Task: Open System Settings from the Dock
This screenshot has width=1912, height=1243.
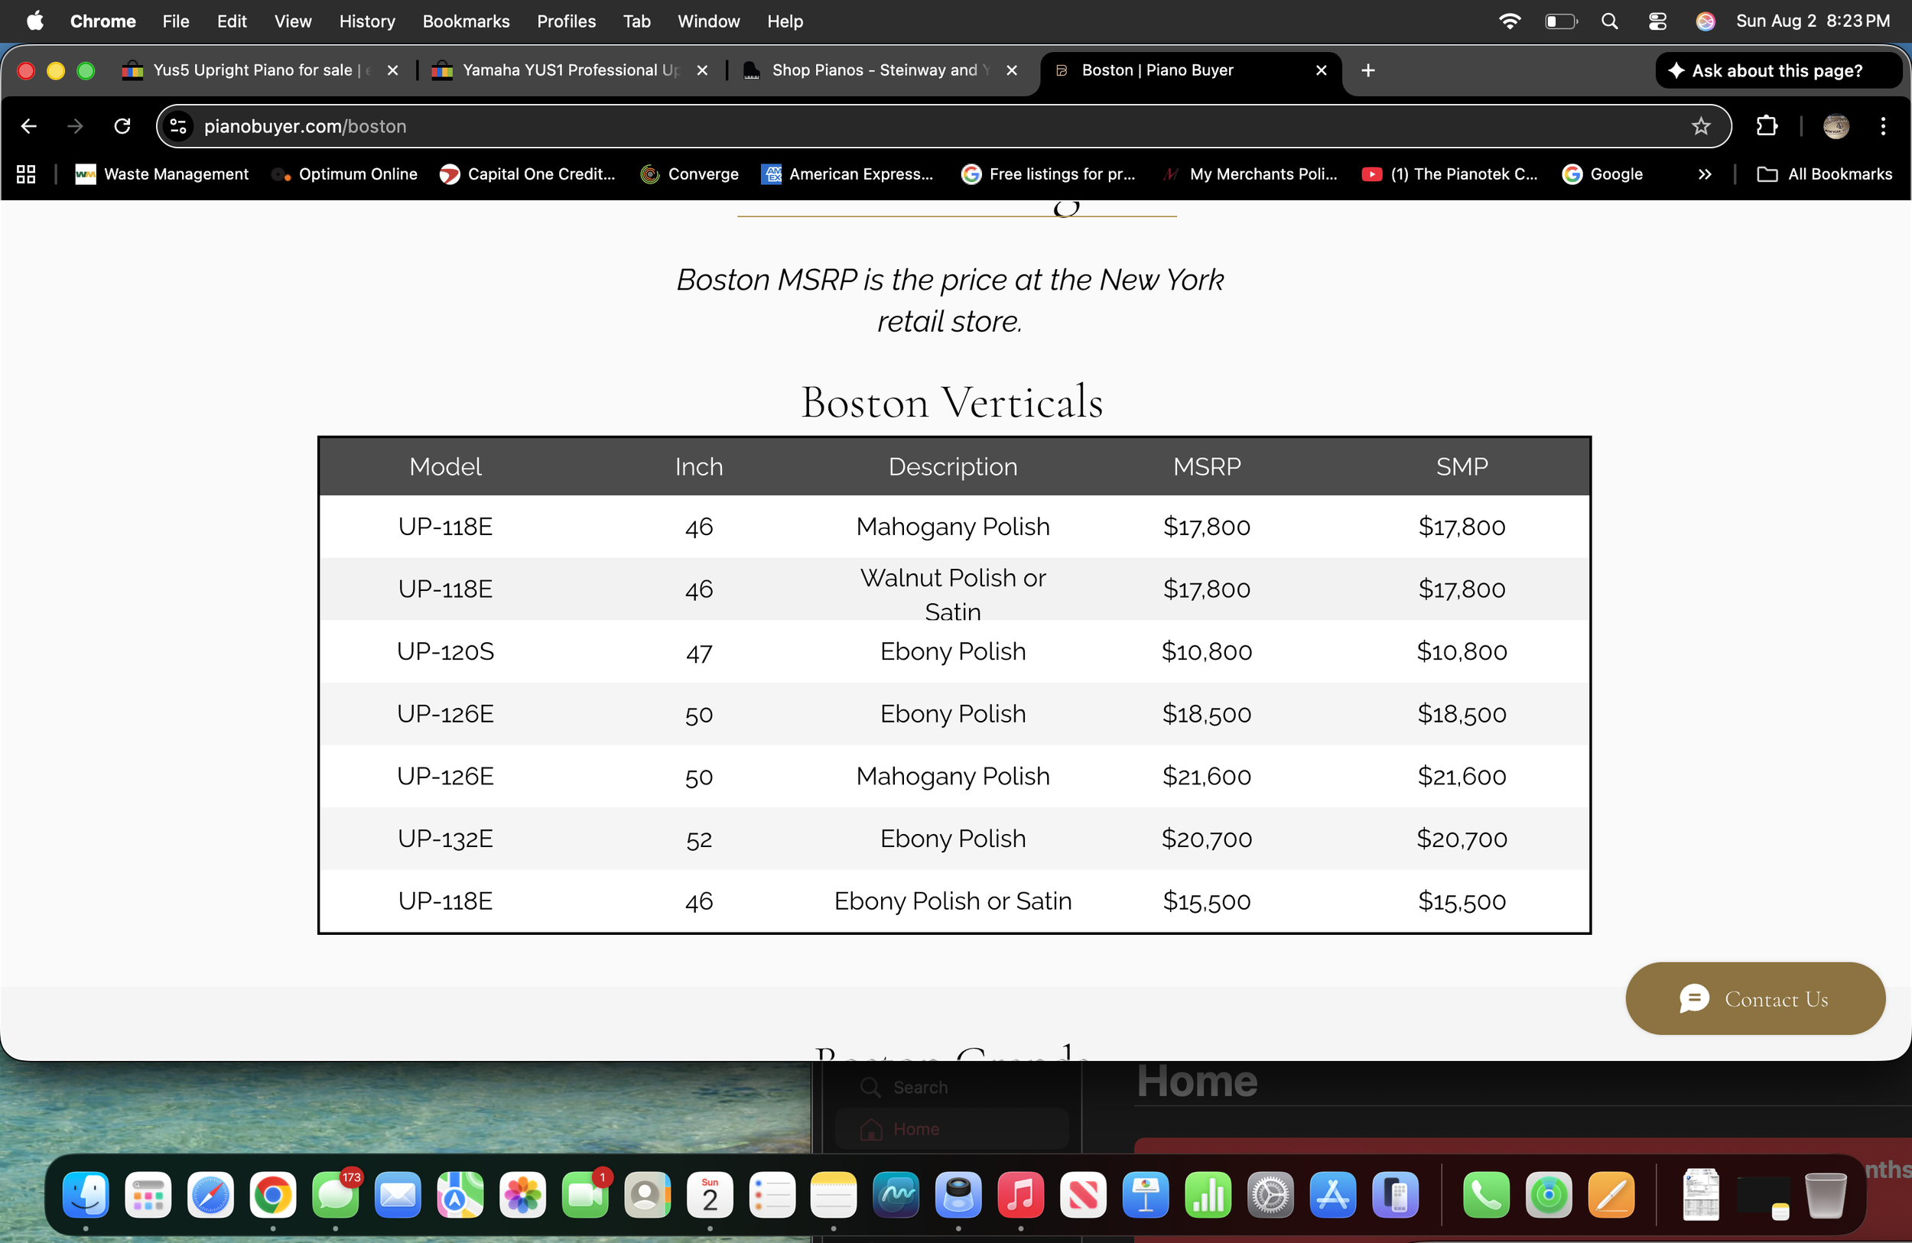Action: coord(1270,1195)
